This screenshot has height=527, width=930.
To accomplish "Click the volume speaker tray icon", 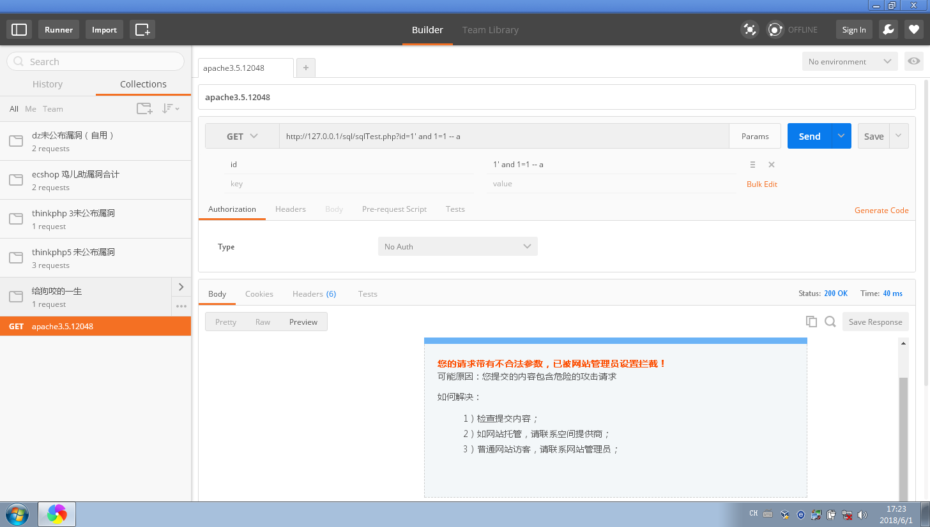I will tap(862, 514).
